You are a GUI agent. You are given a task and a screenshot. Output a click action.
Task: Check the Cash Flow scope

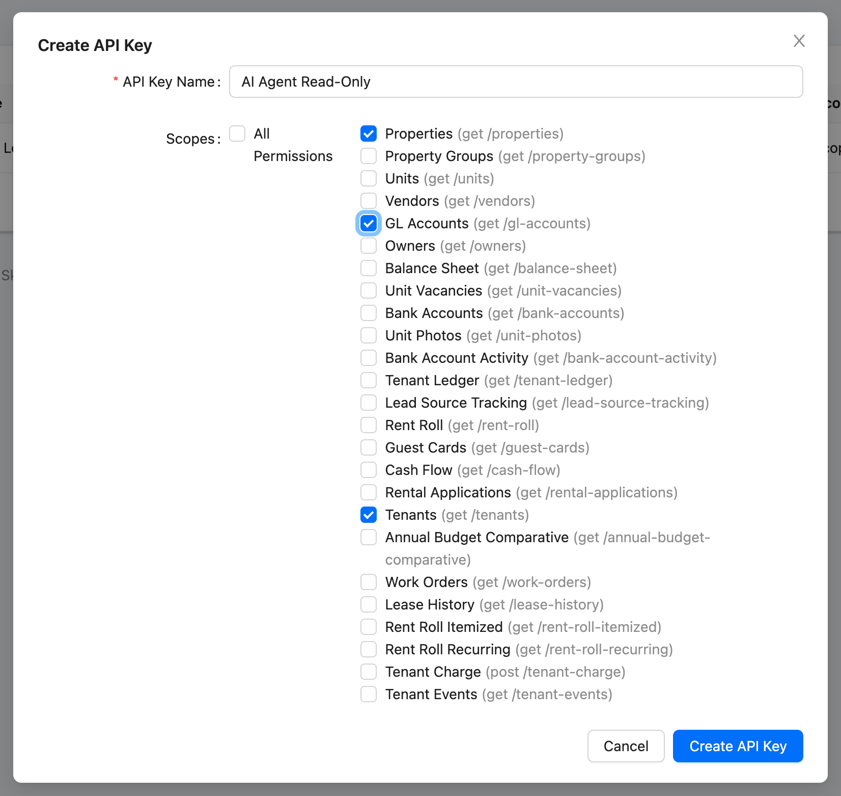pyautogui.click(x=369, y=470)
